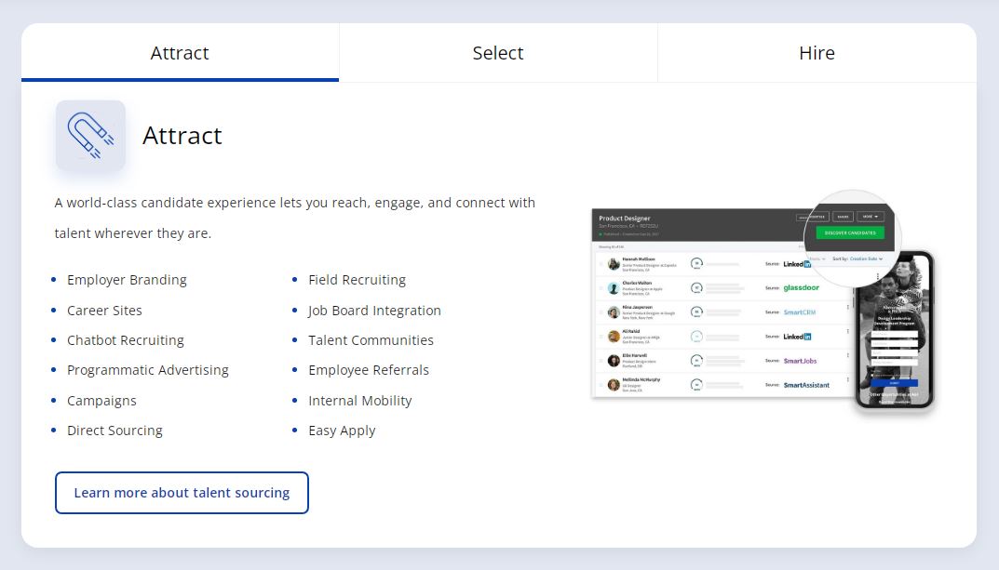Viewport: 999px width, 570px height.
Task: Open the SmartJobs source logo for Ellie Harwell
Action: pyautogui.click(x=801, y=361)
